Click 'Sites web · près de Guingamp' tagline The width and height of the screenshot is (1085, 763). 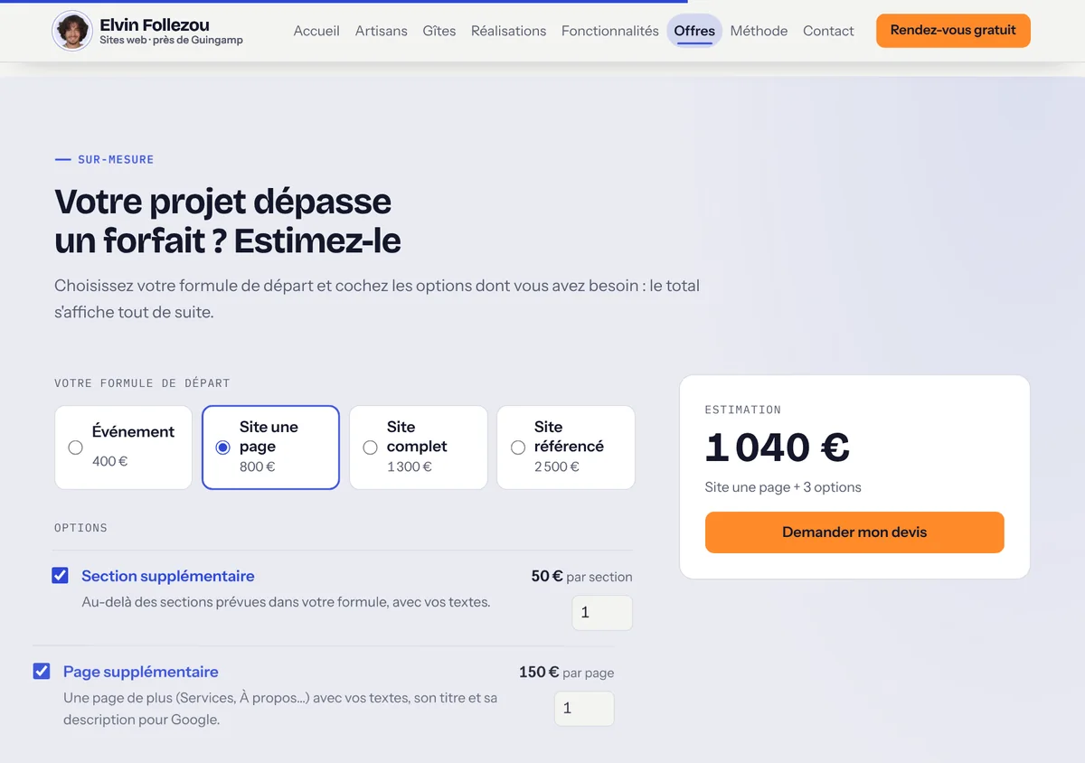tap(172, 40)
